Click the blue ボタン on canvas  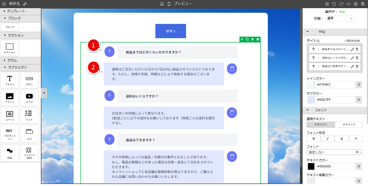pos(170,31)
